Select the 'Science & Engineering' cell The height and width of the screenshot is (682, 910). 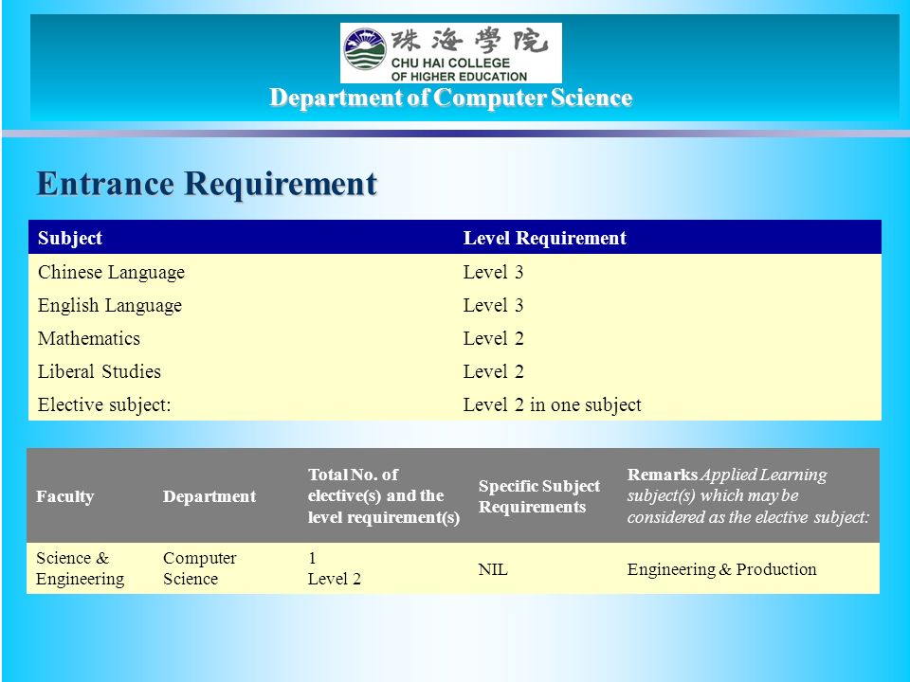80,568
